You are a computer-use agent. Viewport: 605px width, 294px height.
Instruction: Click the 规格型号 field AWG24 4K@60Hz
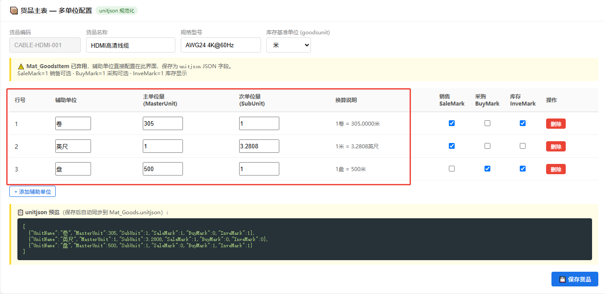pos(221,45)
